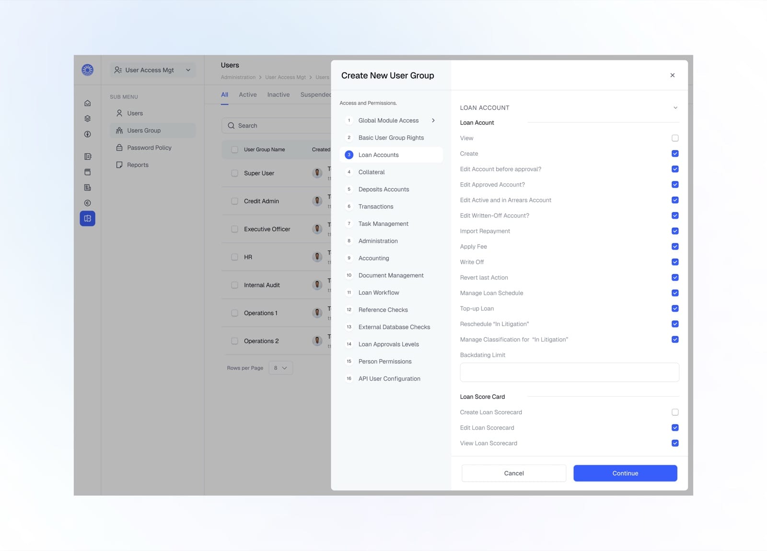This screenshot has height=551, width=767.
Task: Switch to the Active users tab
Action: (x=248, y=94)
